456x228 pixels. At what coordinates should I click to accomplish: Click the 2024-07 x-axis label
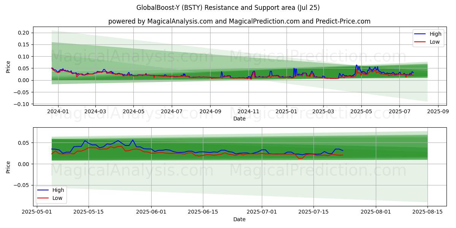pyautogui.click(x=171, y=111)
